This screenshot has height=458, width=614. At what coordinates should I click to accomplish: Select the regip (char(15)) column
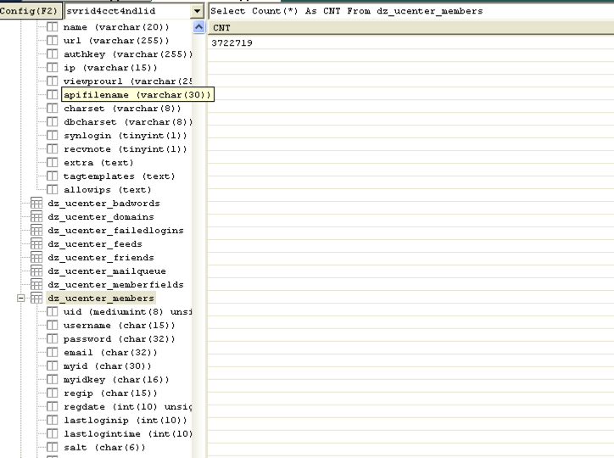click(110, 394)
